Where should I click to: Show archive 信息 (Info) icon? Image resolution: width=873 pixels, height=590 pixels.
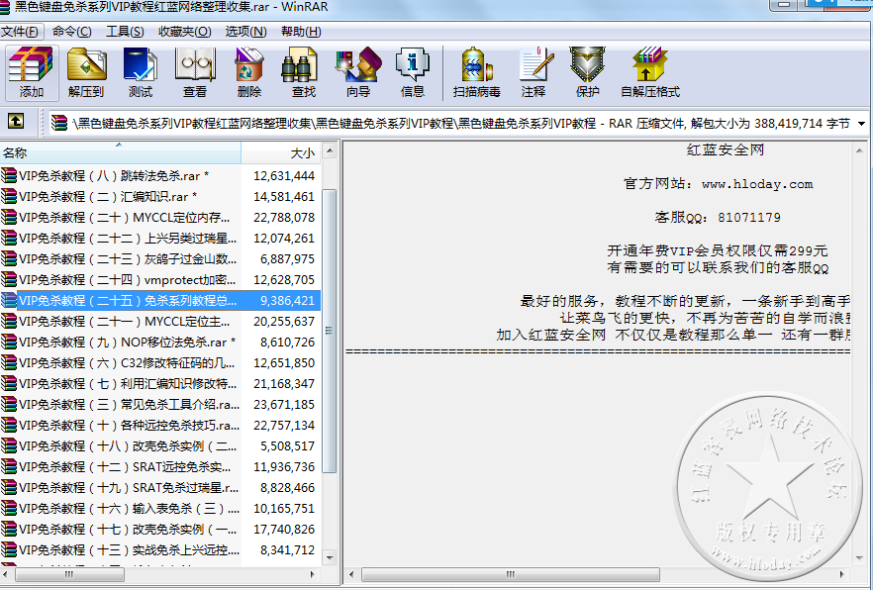pyautogui.click(x=413, y=72)
